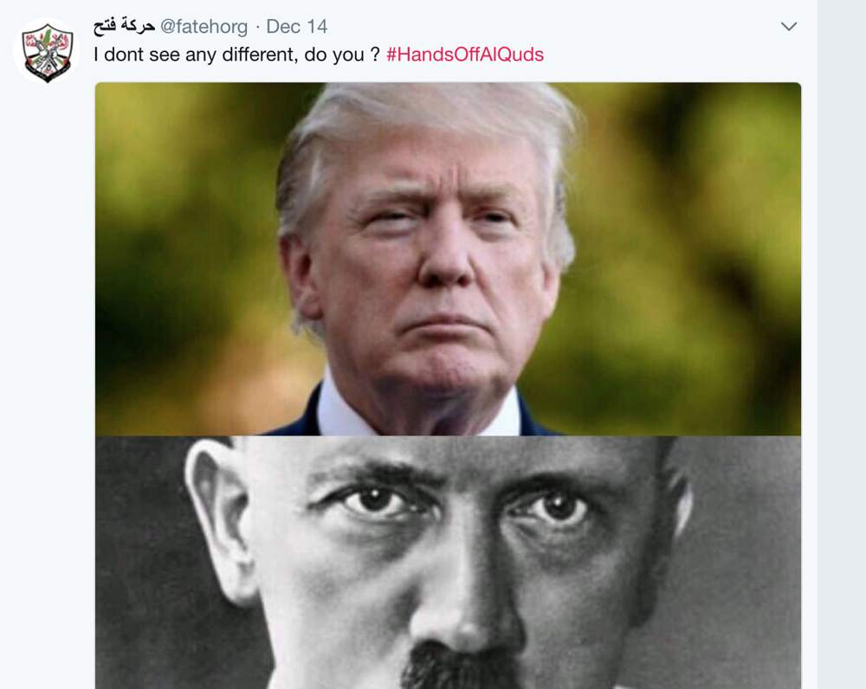Click the dot separator before Dec 14
This screenshot has height=689, width=866.
[x=257, y=27]
